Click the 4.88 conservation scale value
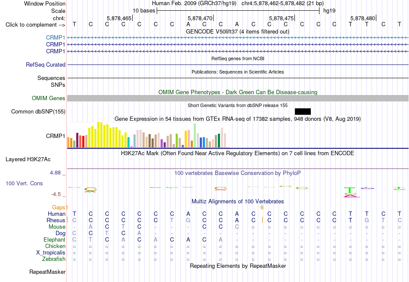The image size is (409, 282). [x=55, y=173]
